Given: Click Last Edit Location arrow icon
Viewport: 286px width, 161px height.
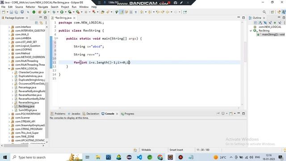Looking at the screenshot, I should point(158,12).
